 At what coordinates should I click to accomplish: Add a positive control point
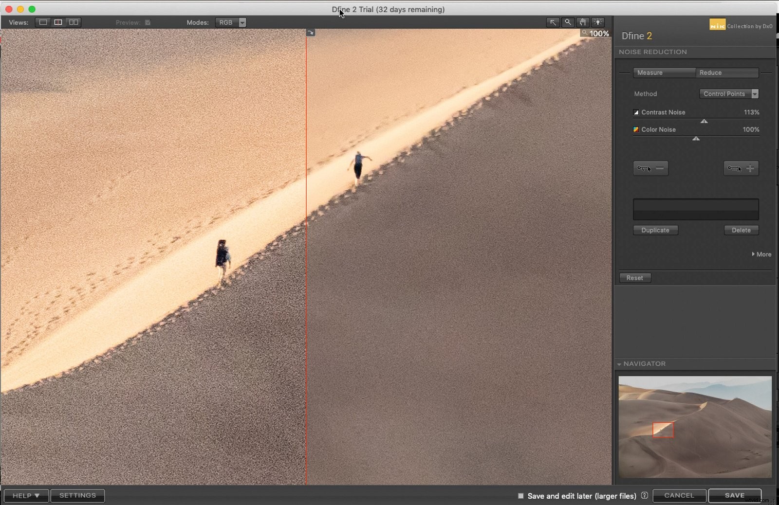point(741,168)
